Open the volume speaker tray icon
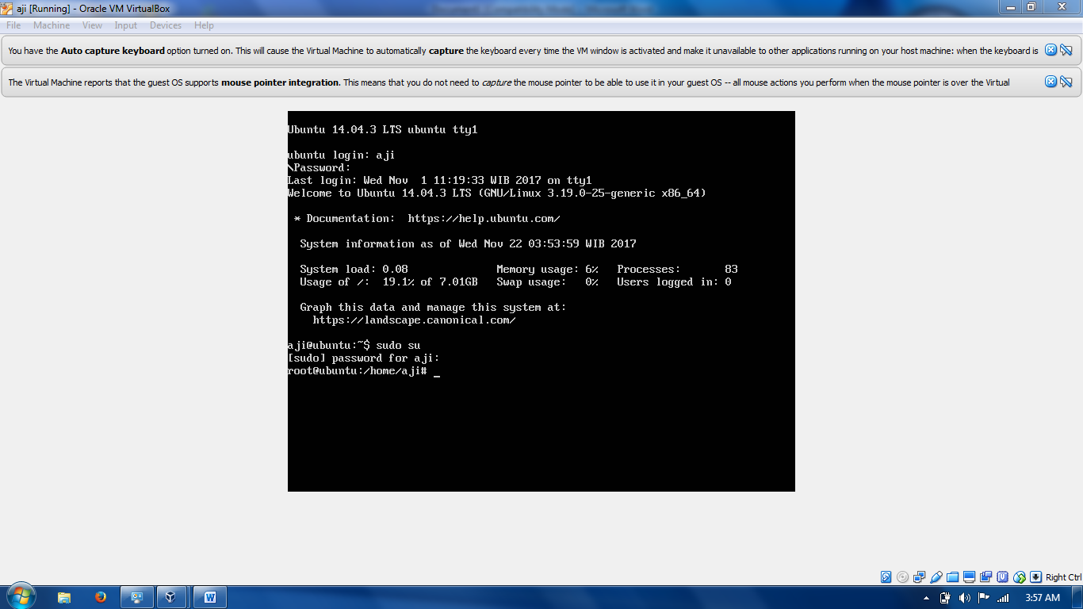This screenshot has width=1083, height=609. (964, 598)
